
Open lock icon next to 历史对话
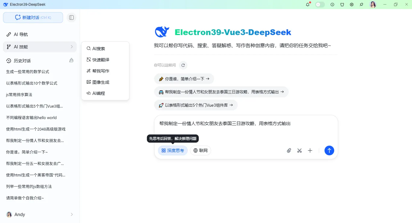(x=71, y=60)
